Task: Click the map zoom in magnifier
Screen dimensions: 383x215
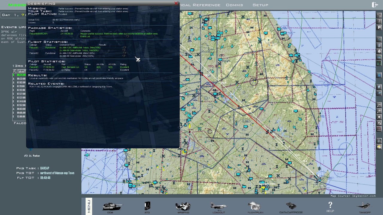Action: 379,111
